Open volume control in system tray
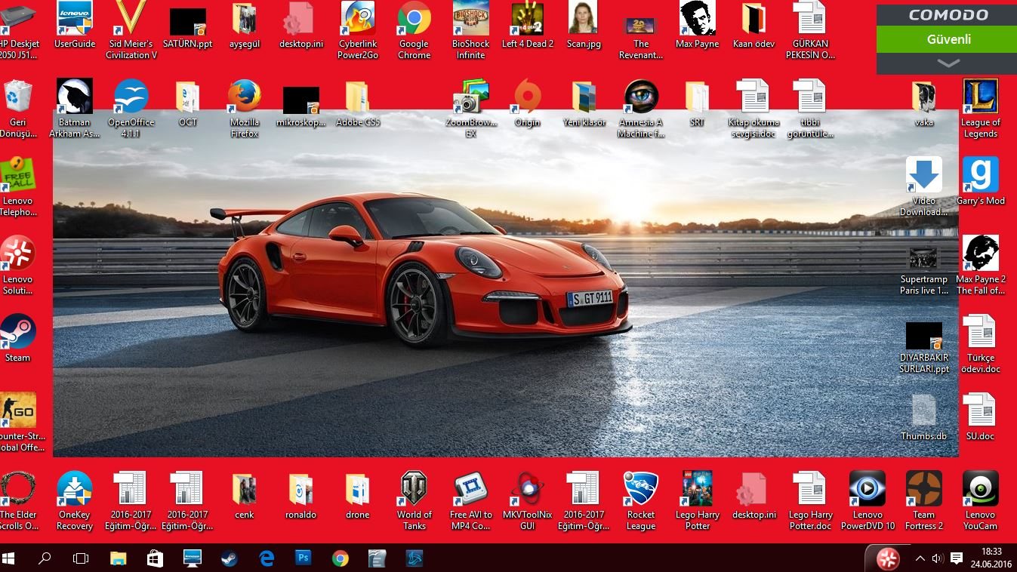 point(938,558)
